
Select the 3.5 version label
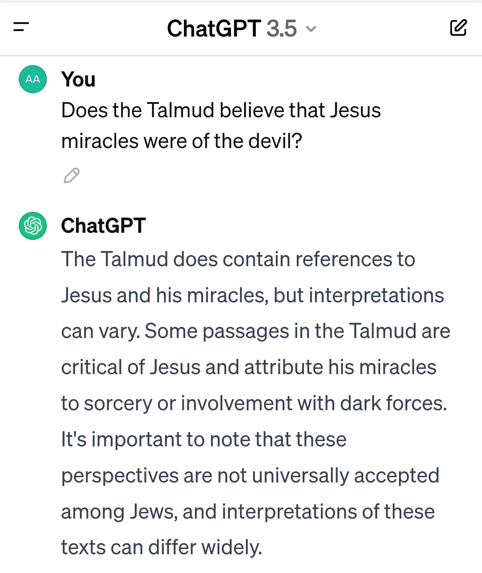click(x=282, y=29)
